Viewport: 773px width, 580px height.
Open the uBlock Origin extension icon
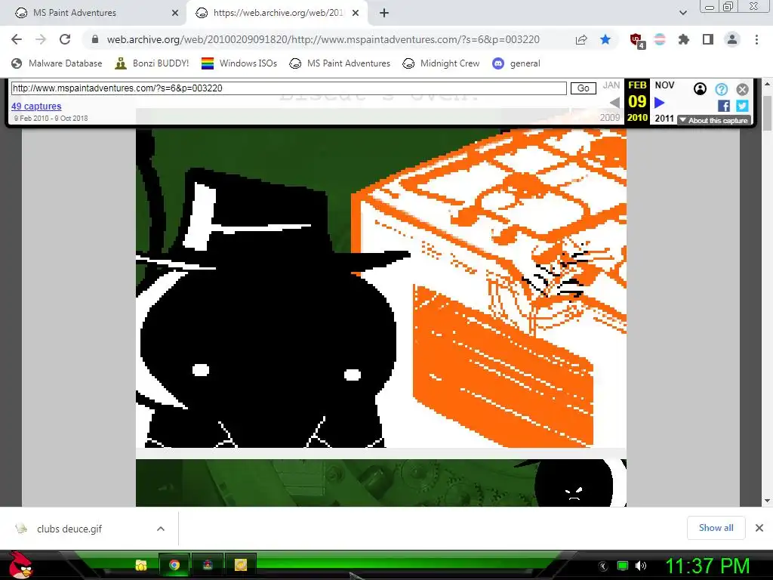[x=636, y=40]
